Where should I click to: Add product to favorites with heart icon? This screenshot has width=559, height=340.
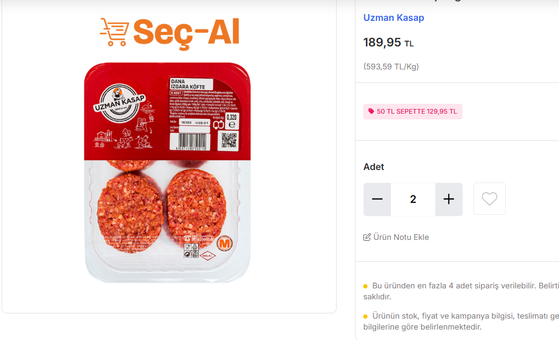point(489,199)
